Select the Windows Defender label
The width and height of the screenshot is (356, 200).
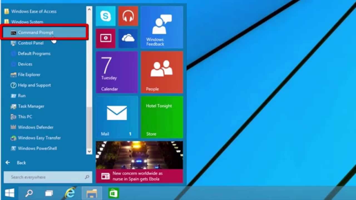(36, 127)
